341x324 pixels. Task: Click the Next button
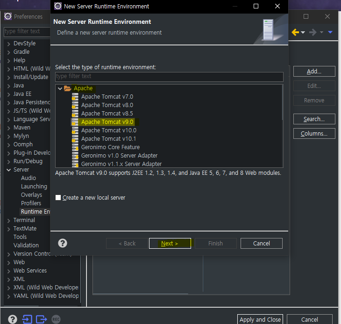click(170, 243)
